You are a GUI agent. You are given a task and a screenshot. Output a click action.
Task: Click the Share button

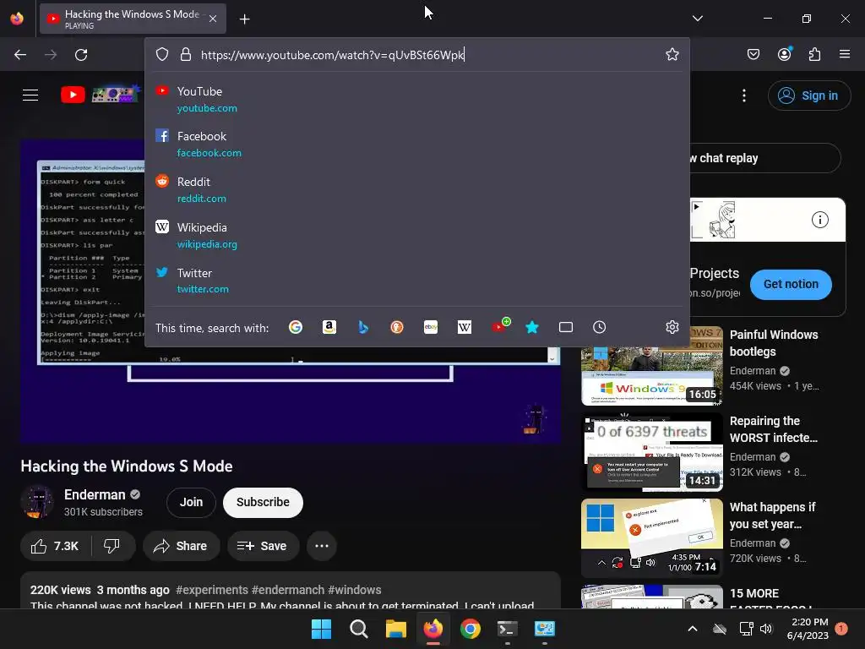(x=181, y=546)
